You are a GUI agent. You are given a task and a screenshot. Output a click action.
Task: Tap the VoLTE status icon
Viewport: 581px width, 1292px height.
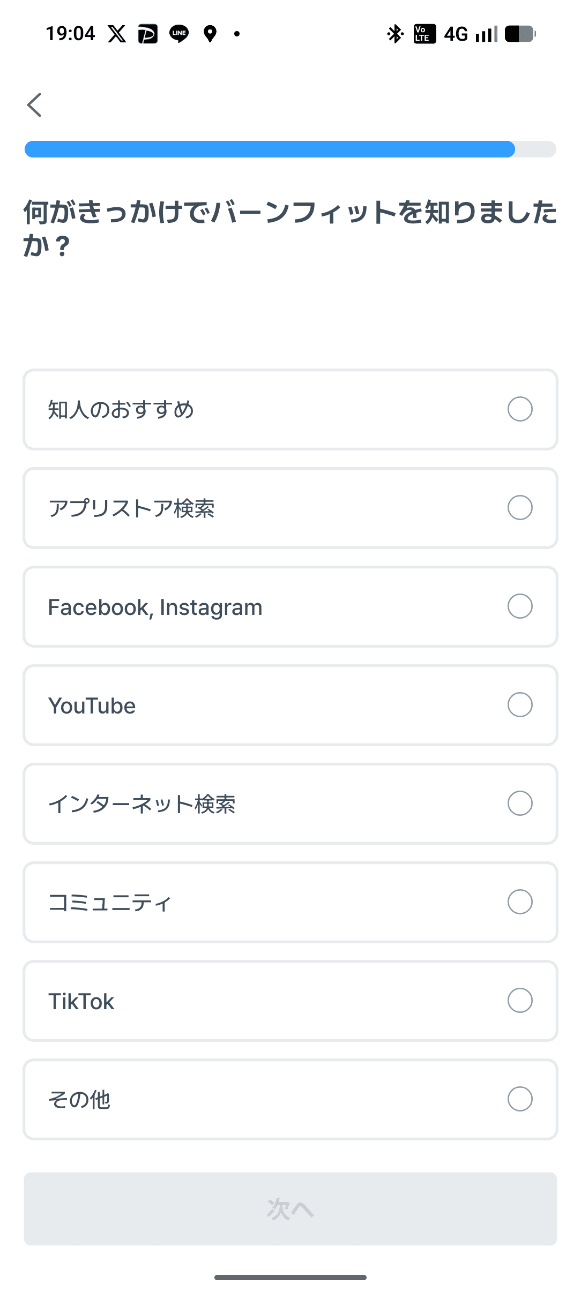point(424,34)
